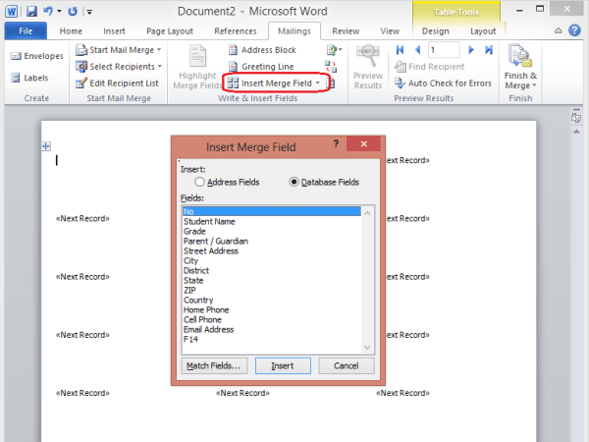Click the Match Fields ribbon icon

pos(331,67)
